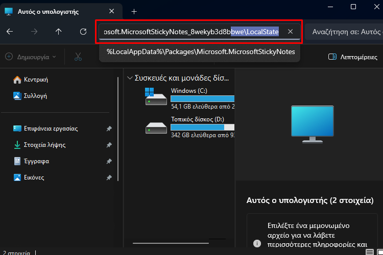Screen dimensions: 383x255
Task: Click the sidebar vertical scrollbar
Action: click(118, 129)
